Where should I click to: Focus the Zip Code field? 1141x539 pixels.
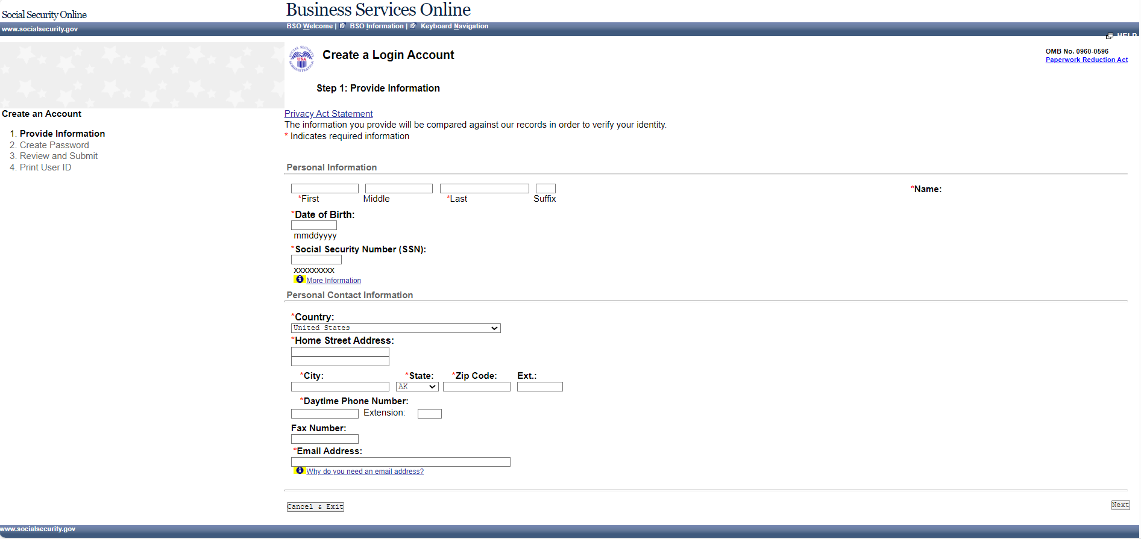coord(477,387)
